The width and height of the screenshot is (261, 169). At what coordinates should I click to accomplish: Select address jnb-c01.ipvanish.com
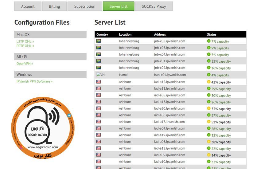(x=169, y=61)
